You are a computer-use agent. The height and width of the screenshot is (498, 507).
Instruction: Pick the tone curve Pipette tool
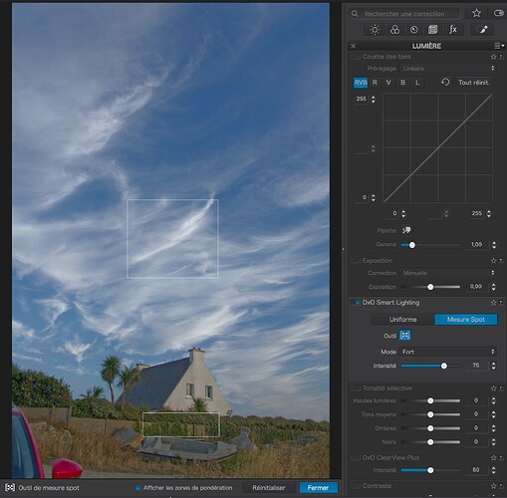coord(406,230)
